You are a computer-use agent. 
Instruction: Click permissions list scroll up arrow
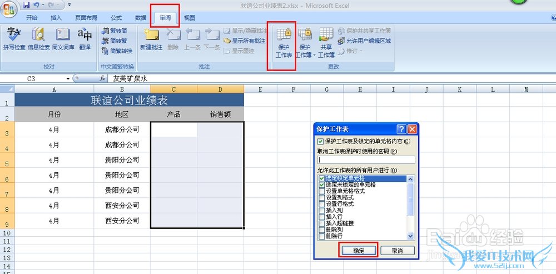411,180
